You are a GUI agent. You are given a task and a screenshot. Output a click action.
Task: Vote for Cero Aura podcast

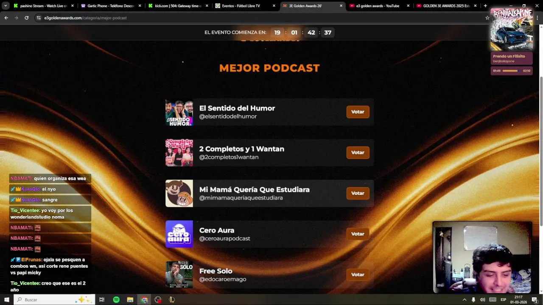[358, 234]
